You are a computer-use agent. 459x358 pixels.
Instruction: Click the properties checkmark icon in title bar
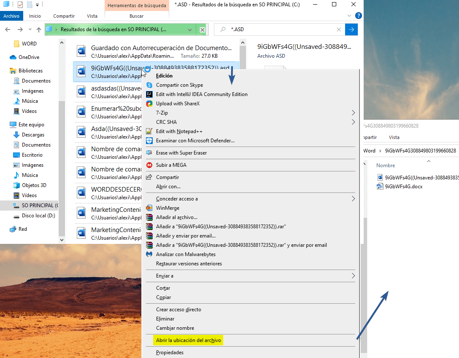click(x=20, y=5)
